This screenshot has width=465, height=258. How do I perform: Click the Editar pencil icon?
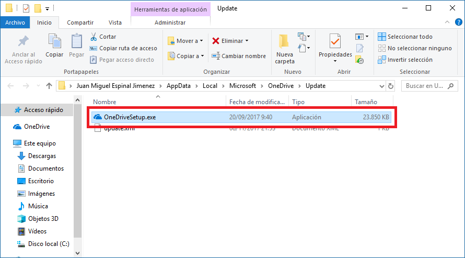click(360, 48)
